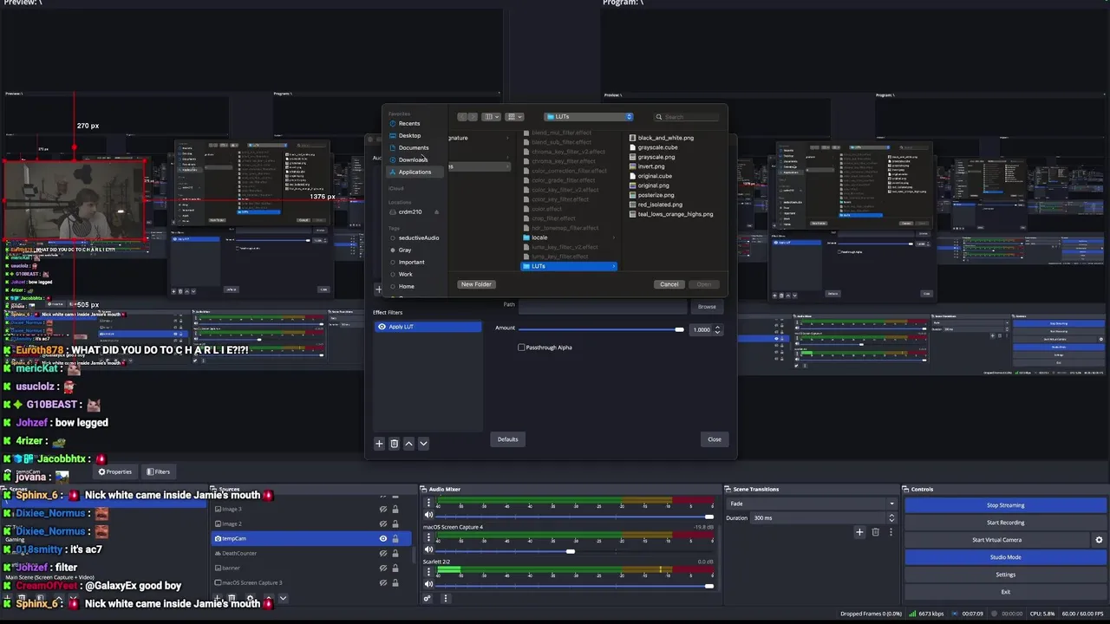The height and width of the screenshot is (624, 1110).
Task: Toggle lock on tempCam source
Action: click(395, 538)
